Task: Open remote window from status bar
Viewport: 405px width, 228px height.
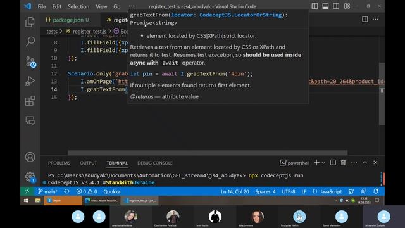Action: (27, 191)
